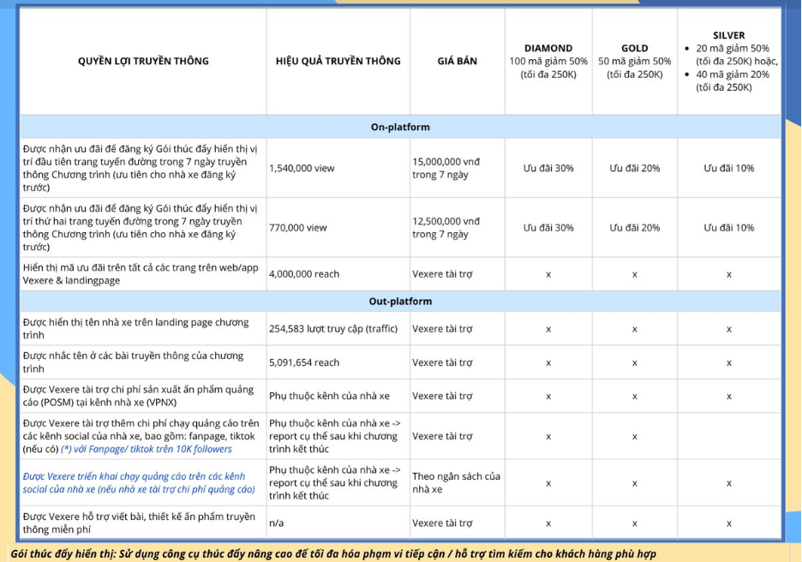802x562 pixels.
Task: Click the GOLD column header
Action: click(x=634, y=49)
